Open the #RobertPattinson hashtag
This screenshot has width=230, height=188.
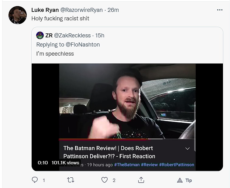click(x=177, y=165)
